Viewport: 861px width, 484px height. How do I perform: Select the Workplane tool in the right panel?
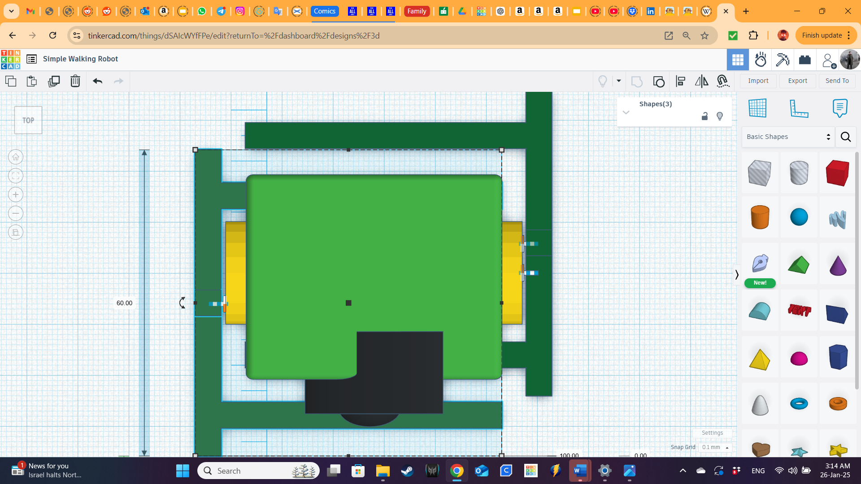758,108
